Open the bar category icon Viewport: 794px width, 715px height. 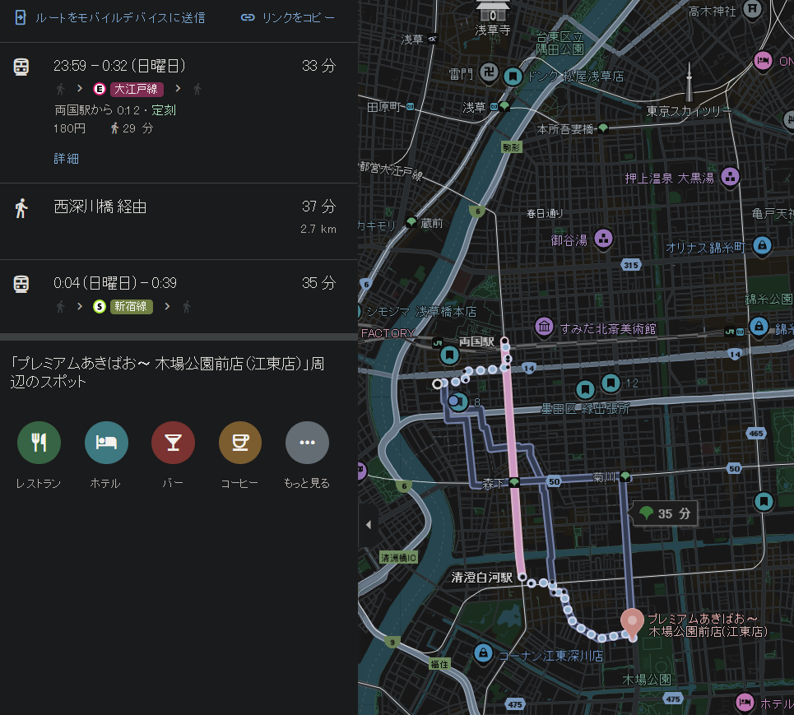coord(173,443)
